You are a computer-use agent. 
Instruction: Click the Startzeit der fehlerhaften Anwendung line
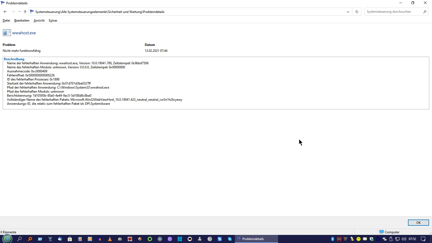click(x=49, y=83)
